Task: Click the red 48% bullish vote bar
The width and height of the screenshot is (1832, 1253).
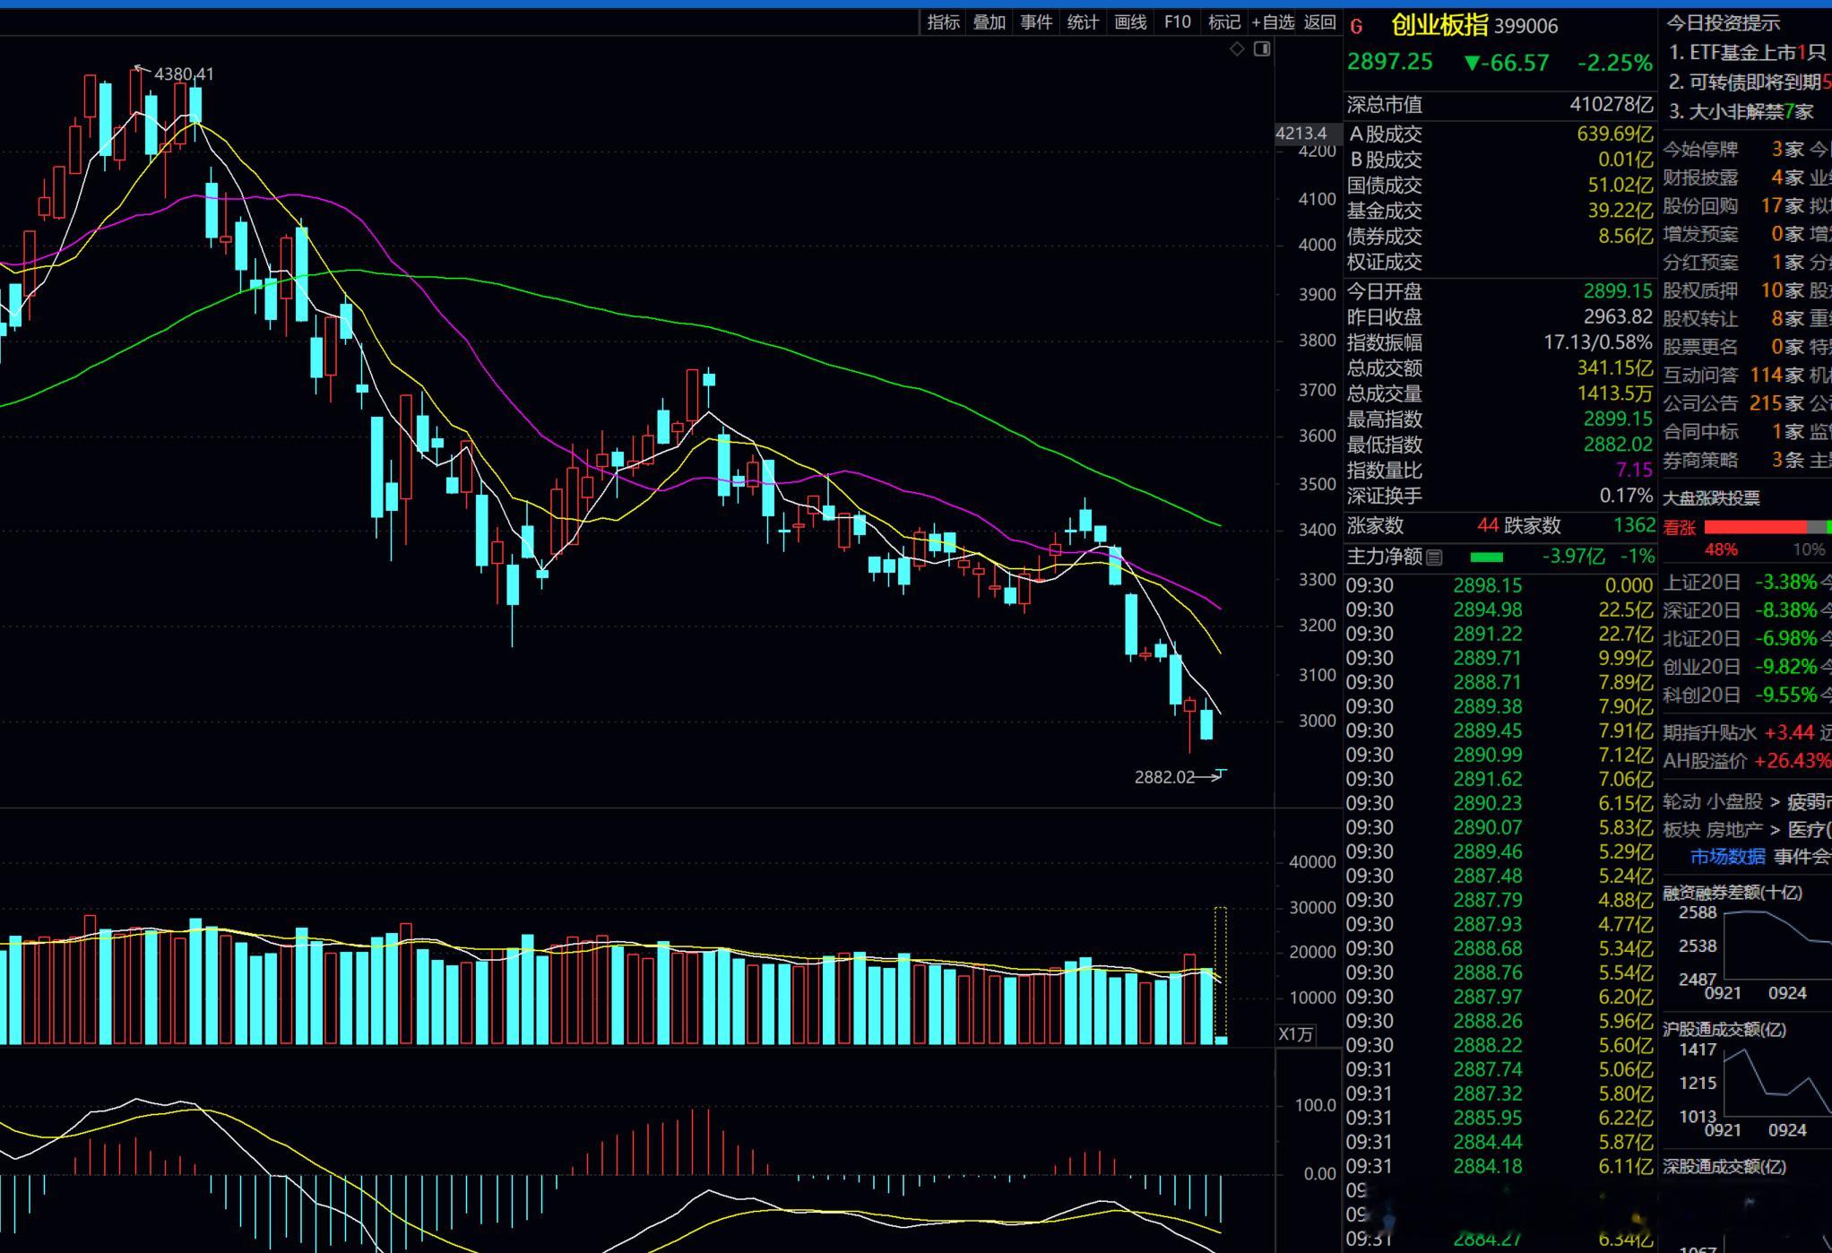Action: (x=1755, y=527)
